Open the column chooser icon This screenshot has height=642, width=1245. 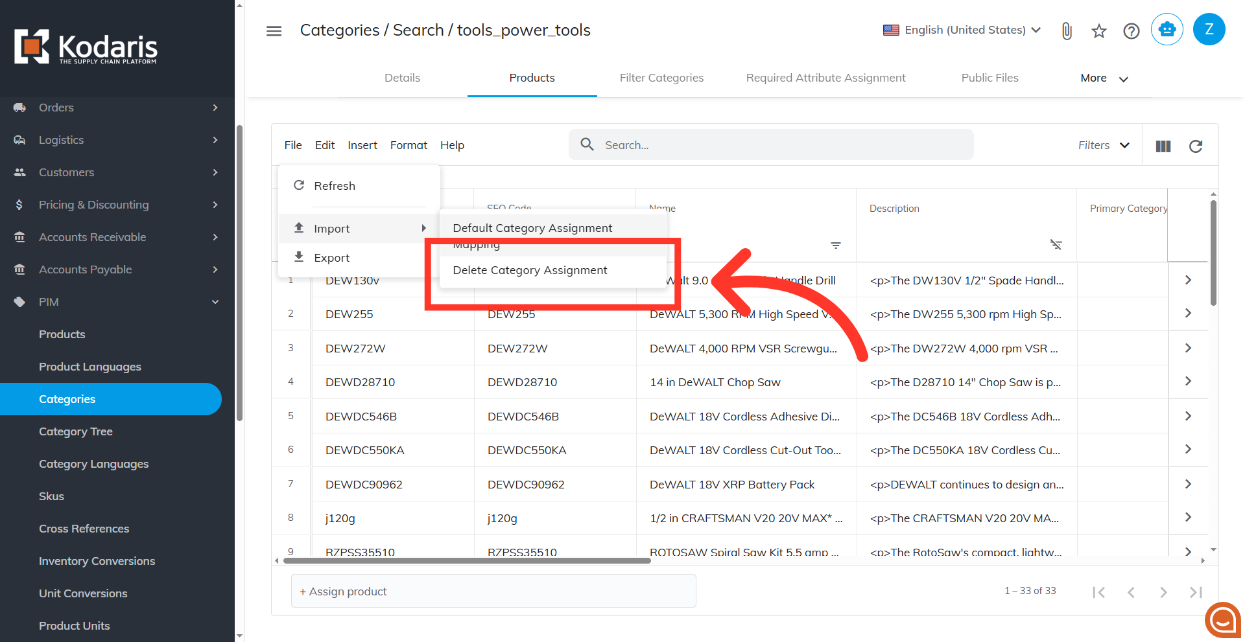(1163, 146)
